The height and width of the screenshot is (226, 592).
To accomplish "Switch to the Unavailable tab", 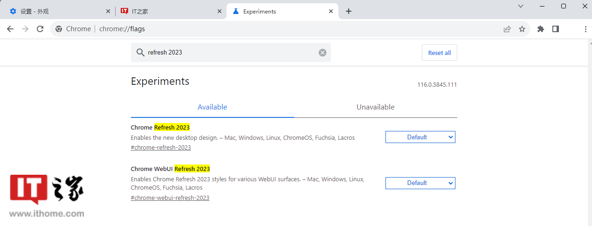I will click(376, 107).
